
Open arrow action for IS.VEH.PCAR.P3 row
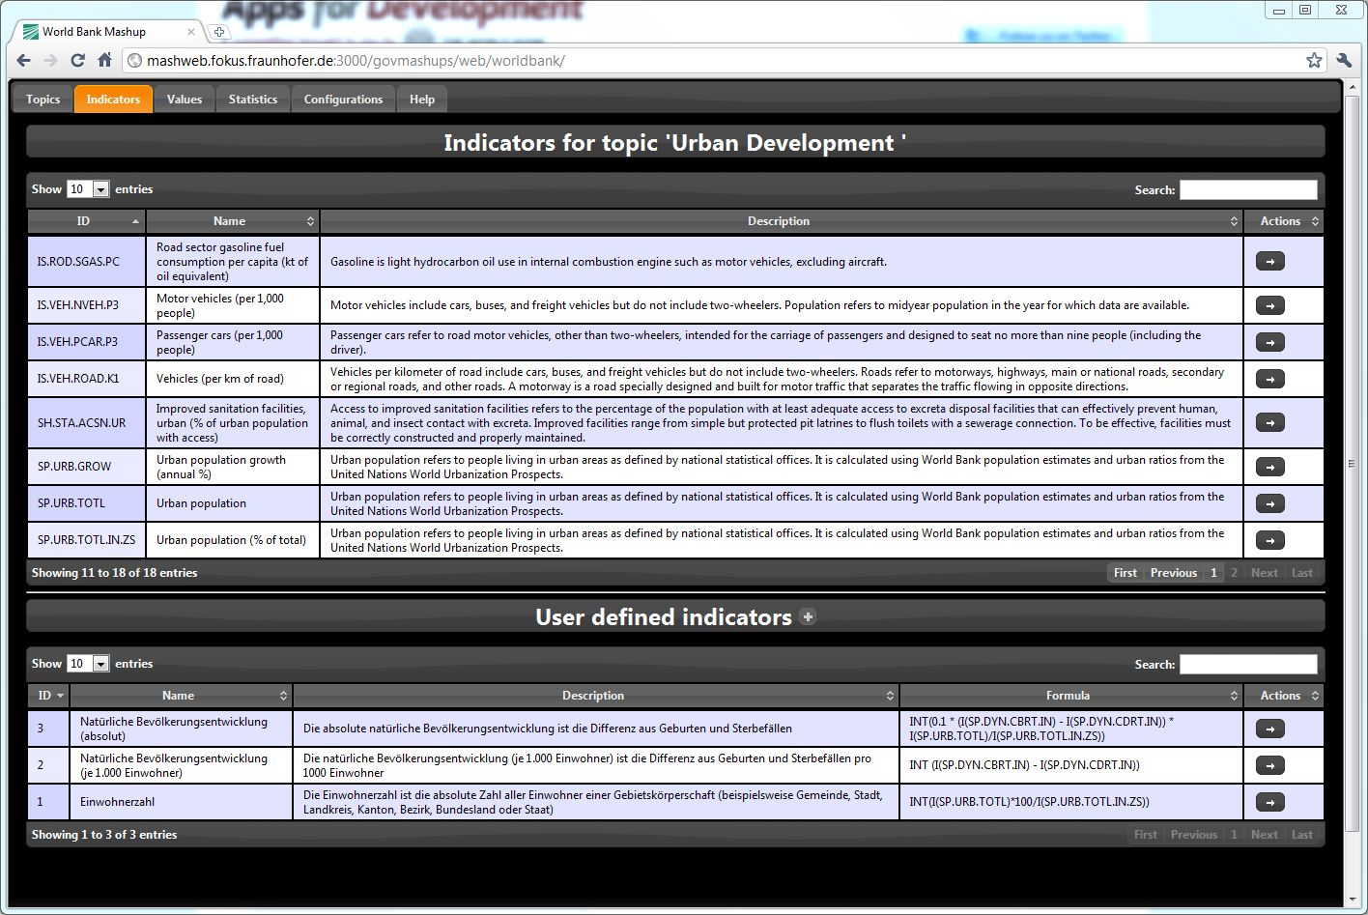[x=1269, y=342]
